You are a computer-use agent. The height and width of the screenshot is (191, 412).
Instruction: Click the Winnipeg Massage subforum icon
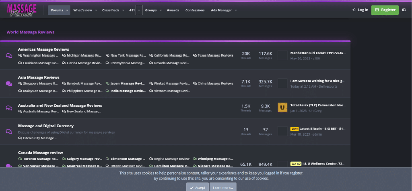point(195,159)
